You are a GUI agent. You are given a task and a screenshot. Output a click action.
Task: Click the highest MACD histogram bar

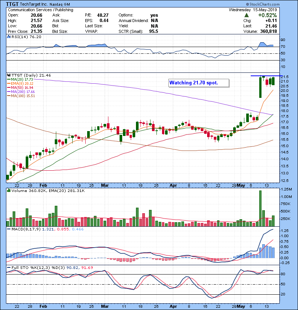click(x=263, y=251)
